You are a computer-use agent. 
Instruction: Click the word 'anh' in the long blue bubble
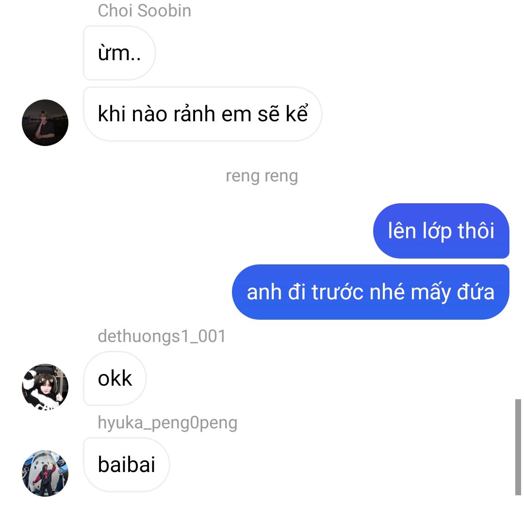[264, 293]
